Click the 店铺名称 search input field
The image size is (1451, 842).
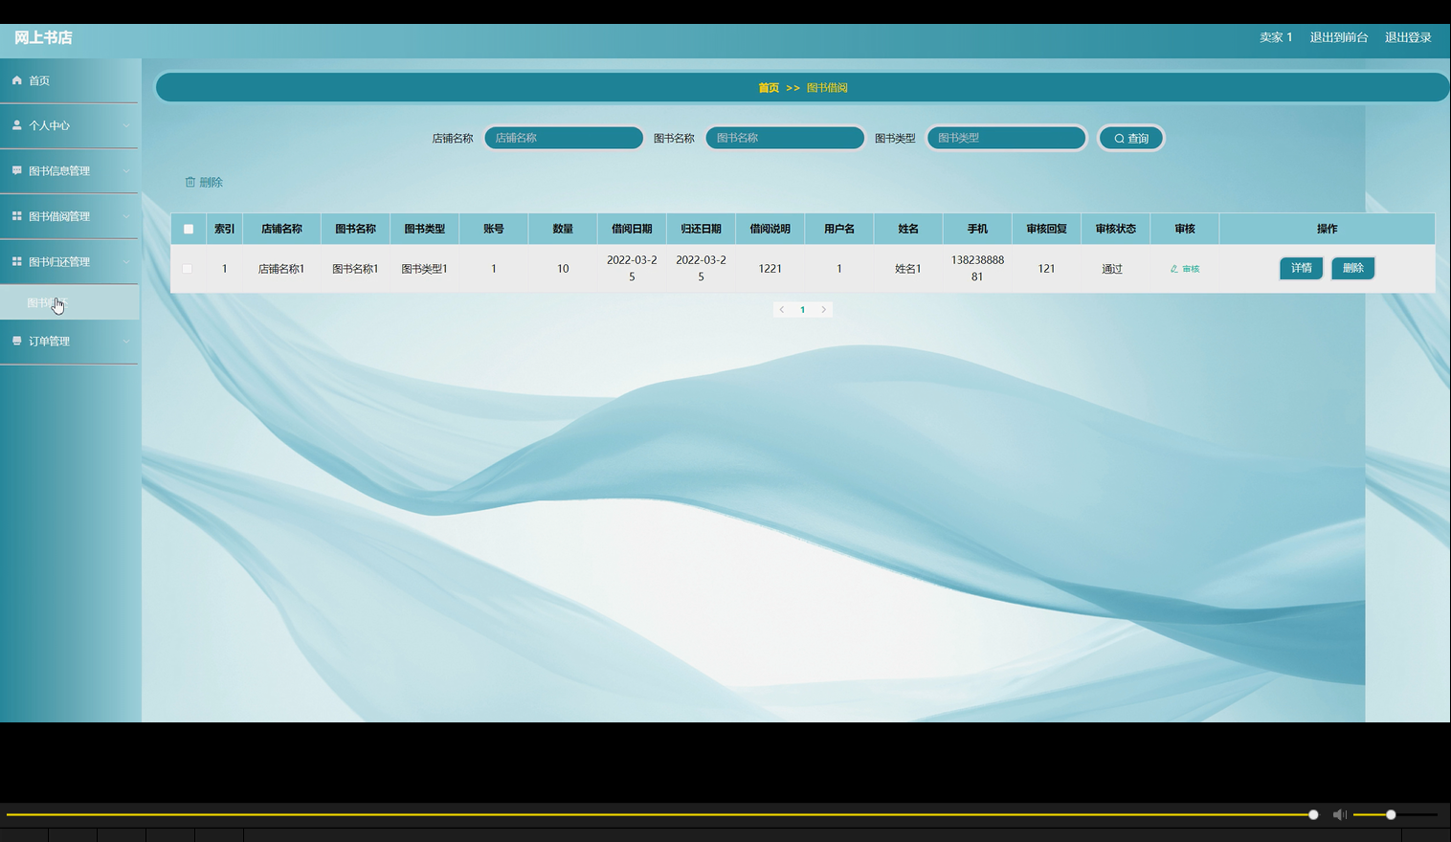(x=563, y=137)
